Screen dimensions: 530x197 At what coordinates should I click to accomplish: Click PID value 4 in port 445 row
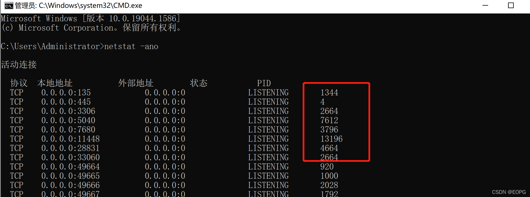[x=322, y=102]
